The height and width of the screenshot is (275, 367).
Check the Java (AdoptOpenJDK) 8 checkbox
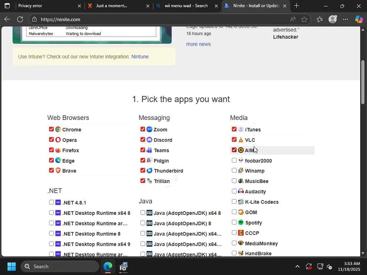pyautogui.click(x=143, y=223)
